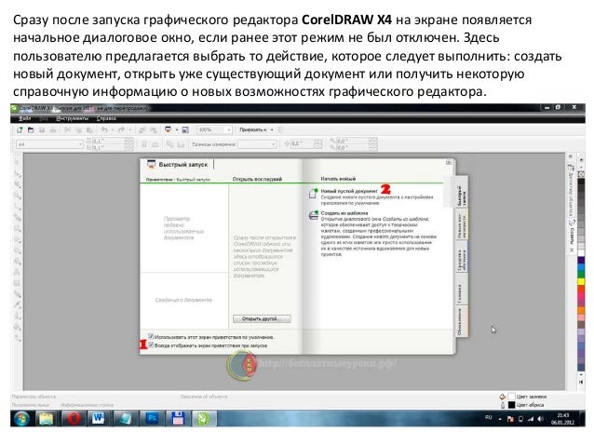Click the Открыть другой button

tap(262, 318)
